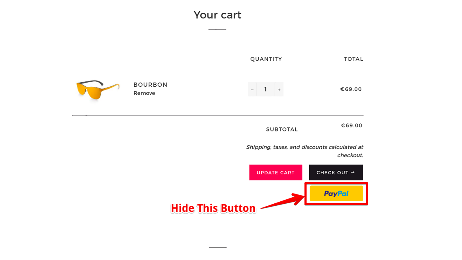Viewport: 462px width, 260px height.
Task: Open the BOURBON product page
Action: [x=150, y=84]
